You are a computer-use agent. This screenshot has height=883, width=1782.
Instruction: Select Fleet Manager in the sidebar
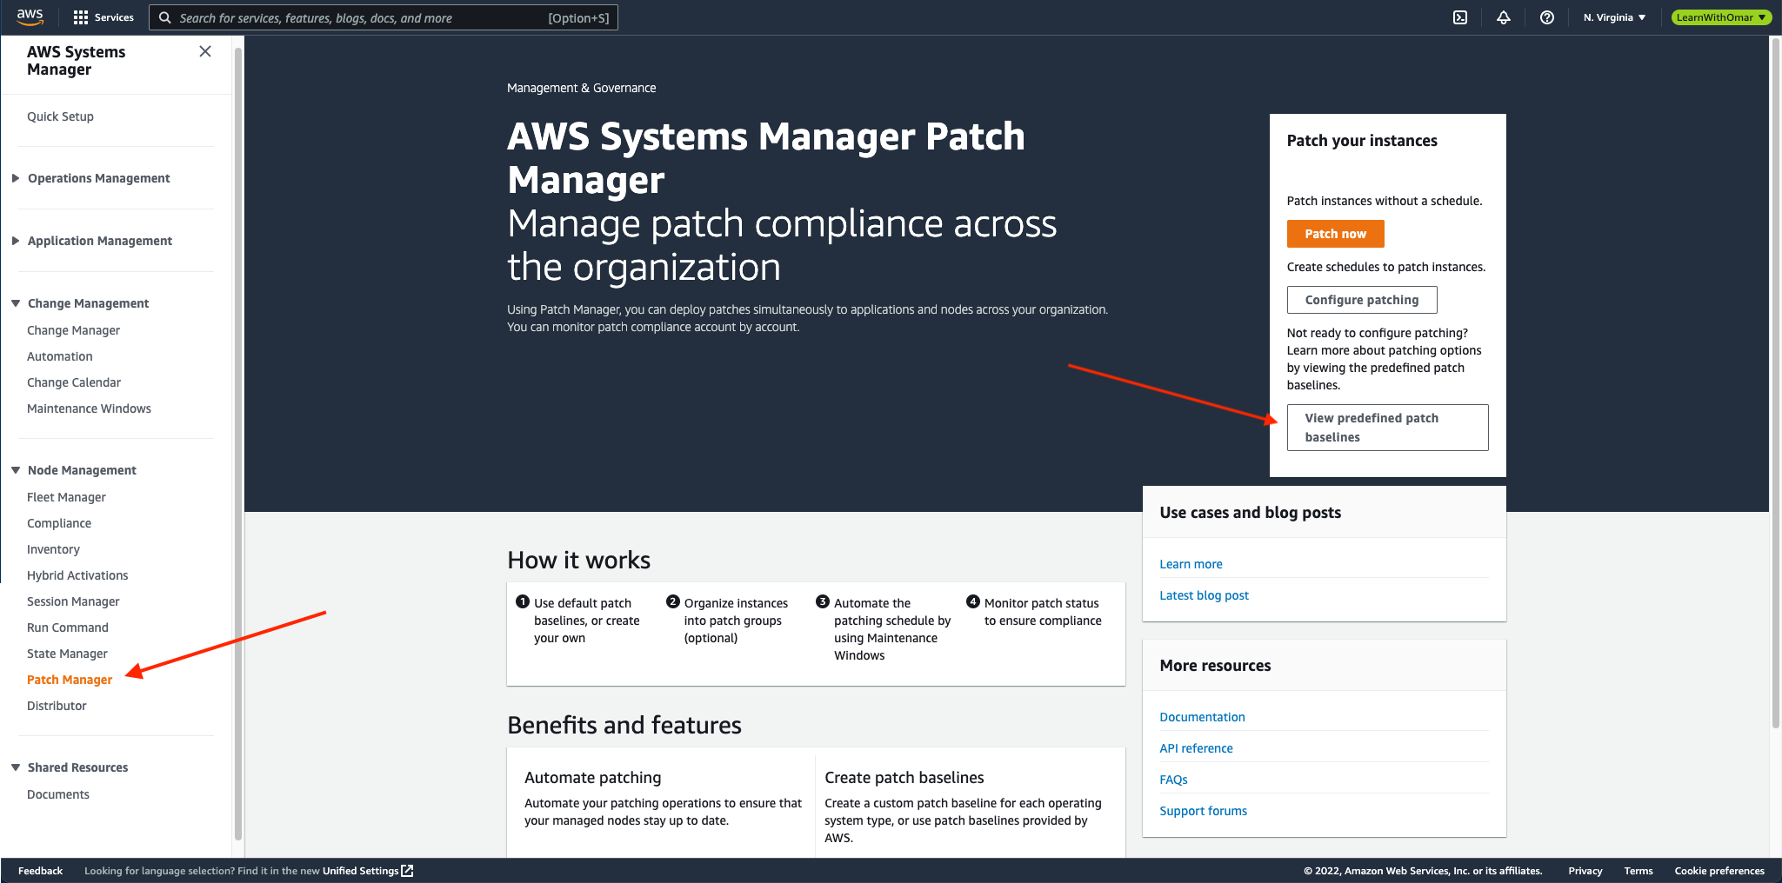(x=66, y=497)
